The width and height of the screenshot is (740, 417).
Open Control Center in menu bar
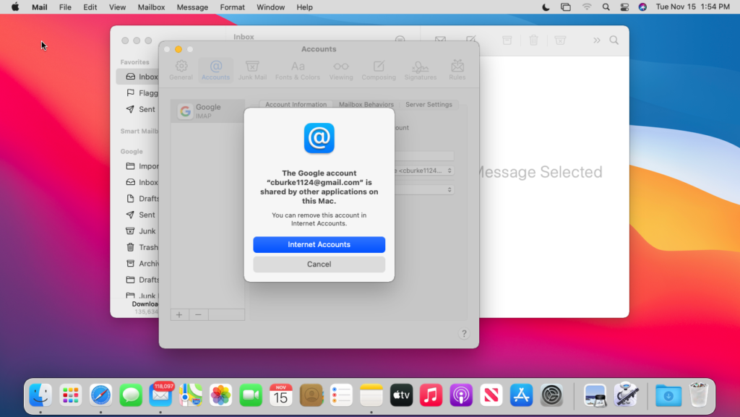624,7
